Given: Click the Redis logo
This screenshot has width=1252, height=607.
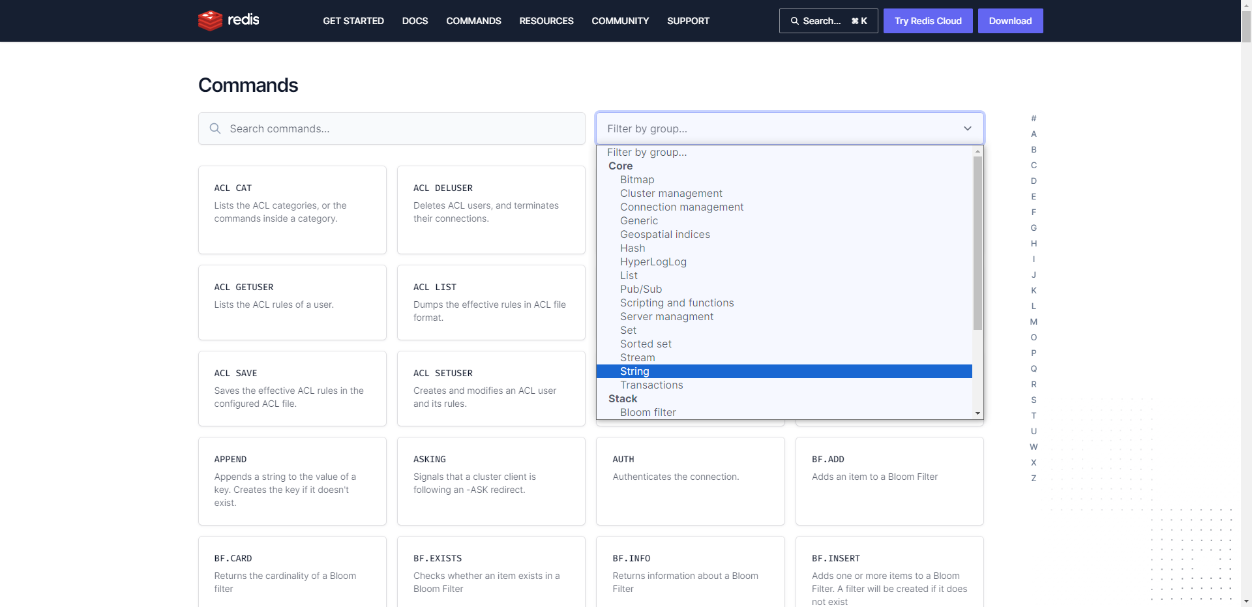Looking at the screenshot, I should coord(229,20).
